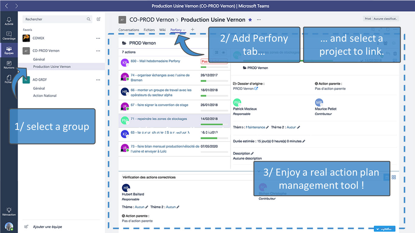Open the PROD Vernon external link icon
This screenshot has height=233, width=415.
point(256,89)
